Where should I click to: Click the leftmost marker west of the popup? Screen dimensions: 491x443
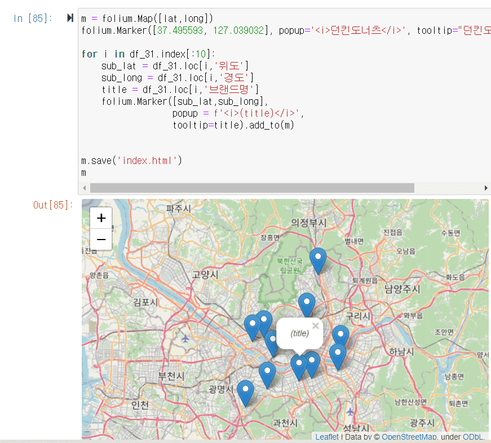tap(253, 327)
